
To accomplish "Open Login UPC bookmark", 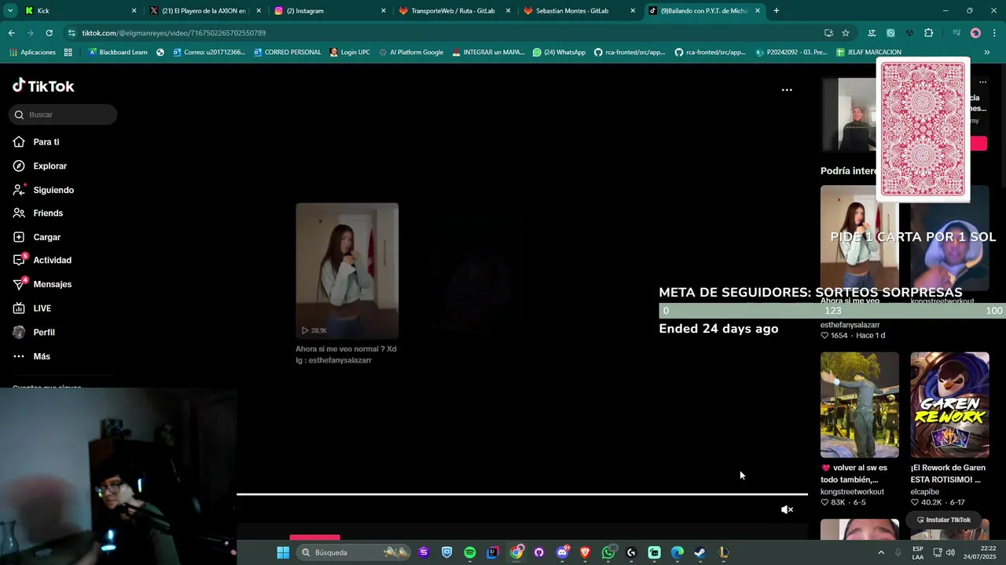I will (350, 53).
